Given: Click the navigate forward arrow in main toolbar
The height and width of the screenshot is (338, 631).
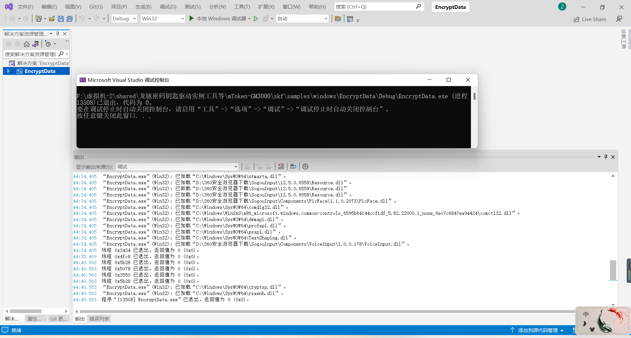Looking at the screenshot, I should click(26, 19).
